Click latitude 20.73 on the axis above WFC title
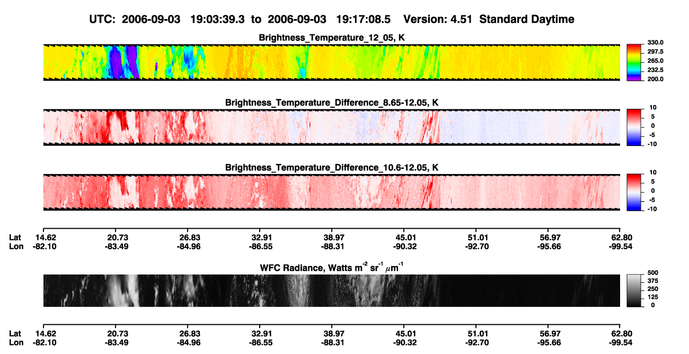689x354 pixels. click(x=118, y=237)
